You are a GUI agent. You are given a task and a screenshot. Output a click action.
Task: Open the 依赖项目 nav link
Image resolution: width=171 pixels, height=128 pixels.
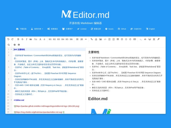tap(52, 29)
